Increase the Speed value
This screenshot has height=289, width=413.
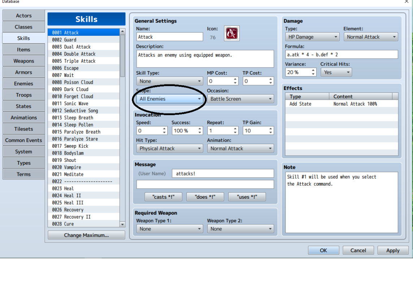164,129
